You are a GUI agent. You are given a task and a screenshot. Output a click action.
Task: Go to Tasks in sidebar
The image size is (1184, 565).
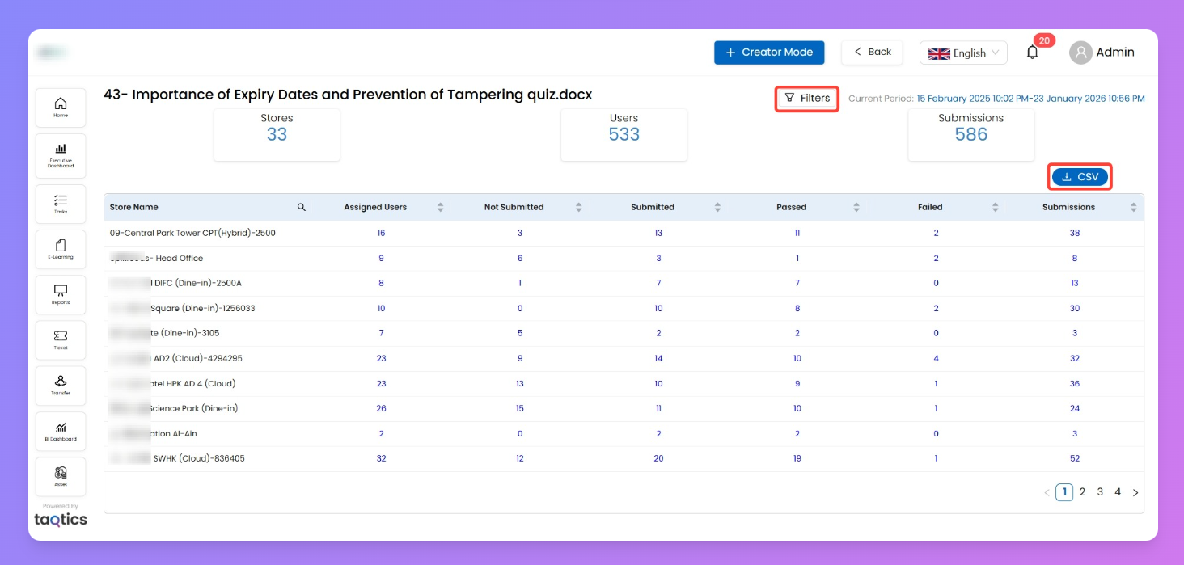[61, 203]
